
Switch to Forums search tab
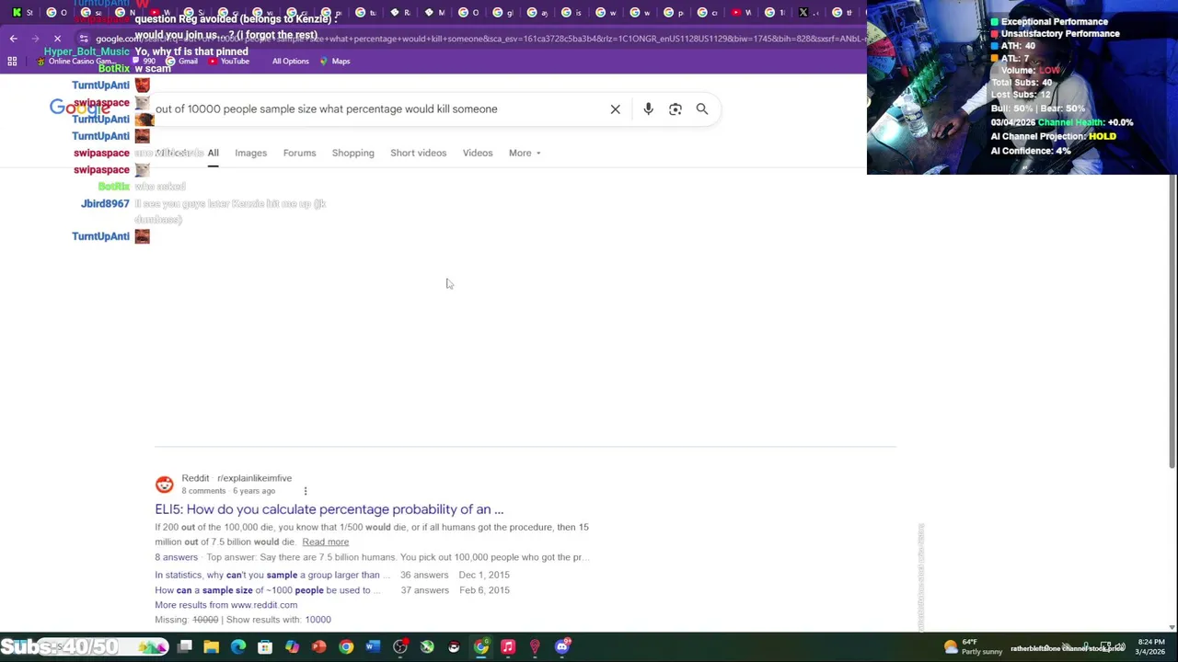(x=299, y=154)
